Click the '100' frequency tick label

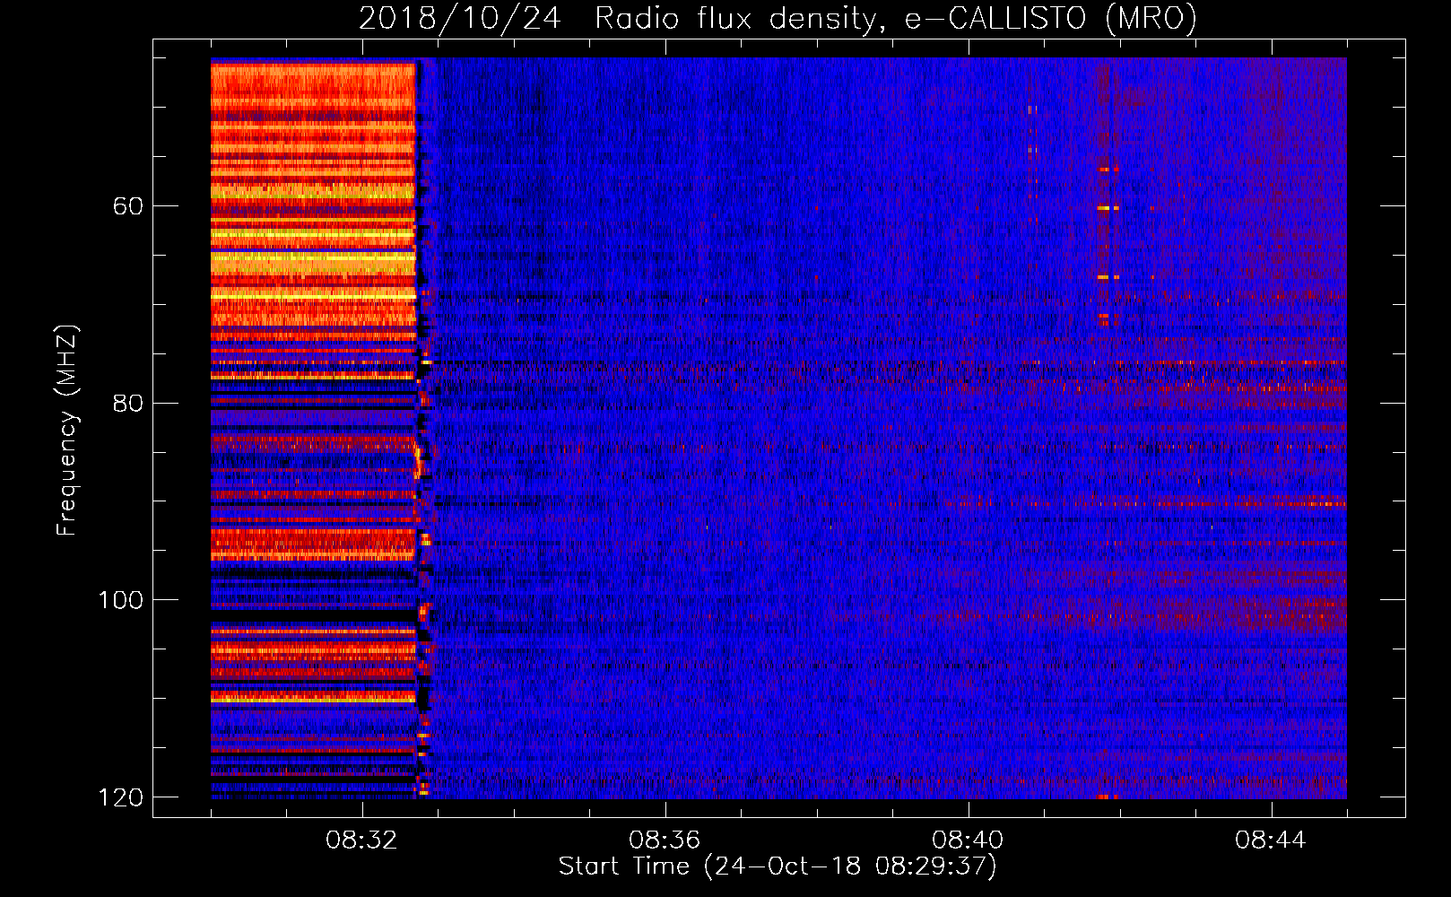[120, 600]
